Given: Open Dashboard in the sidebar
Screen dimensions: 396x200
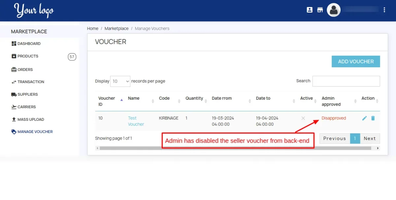Looking at the screenshot, I should 29,44.
